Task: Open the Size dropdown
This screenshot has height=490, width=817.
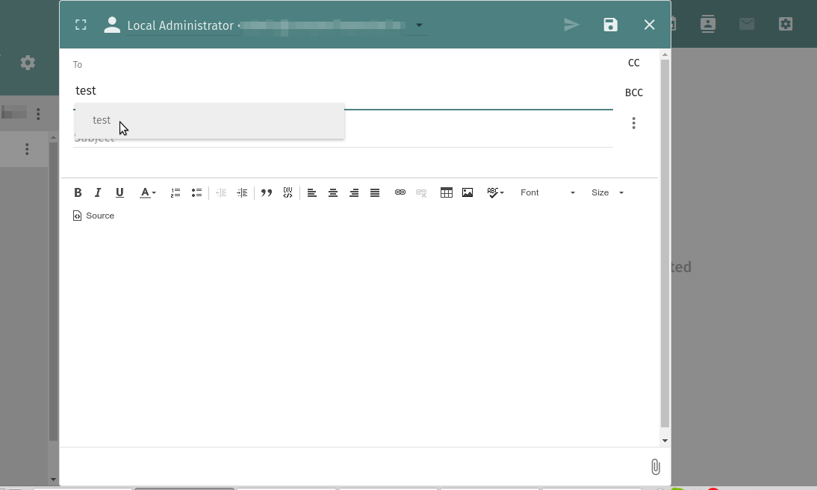Action: click(607, 193)
